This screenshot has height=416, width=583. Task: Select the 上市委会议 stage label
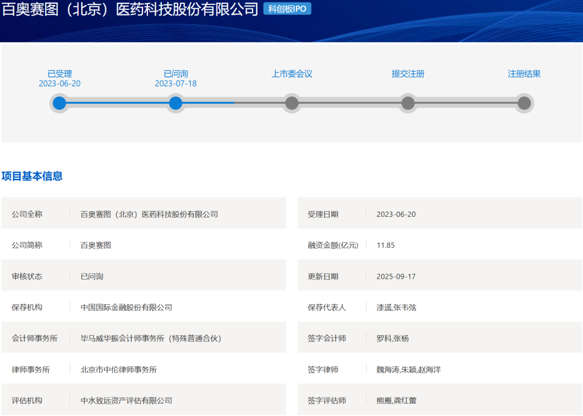pyautogui.click(x=292, y=73)
